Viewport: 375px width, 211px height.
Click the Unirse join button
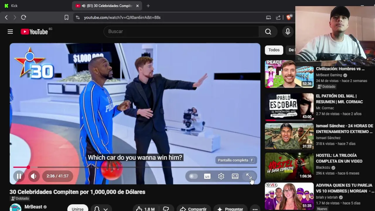(78, 208)
